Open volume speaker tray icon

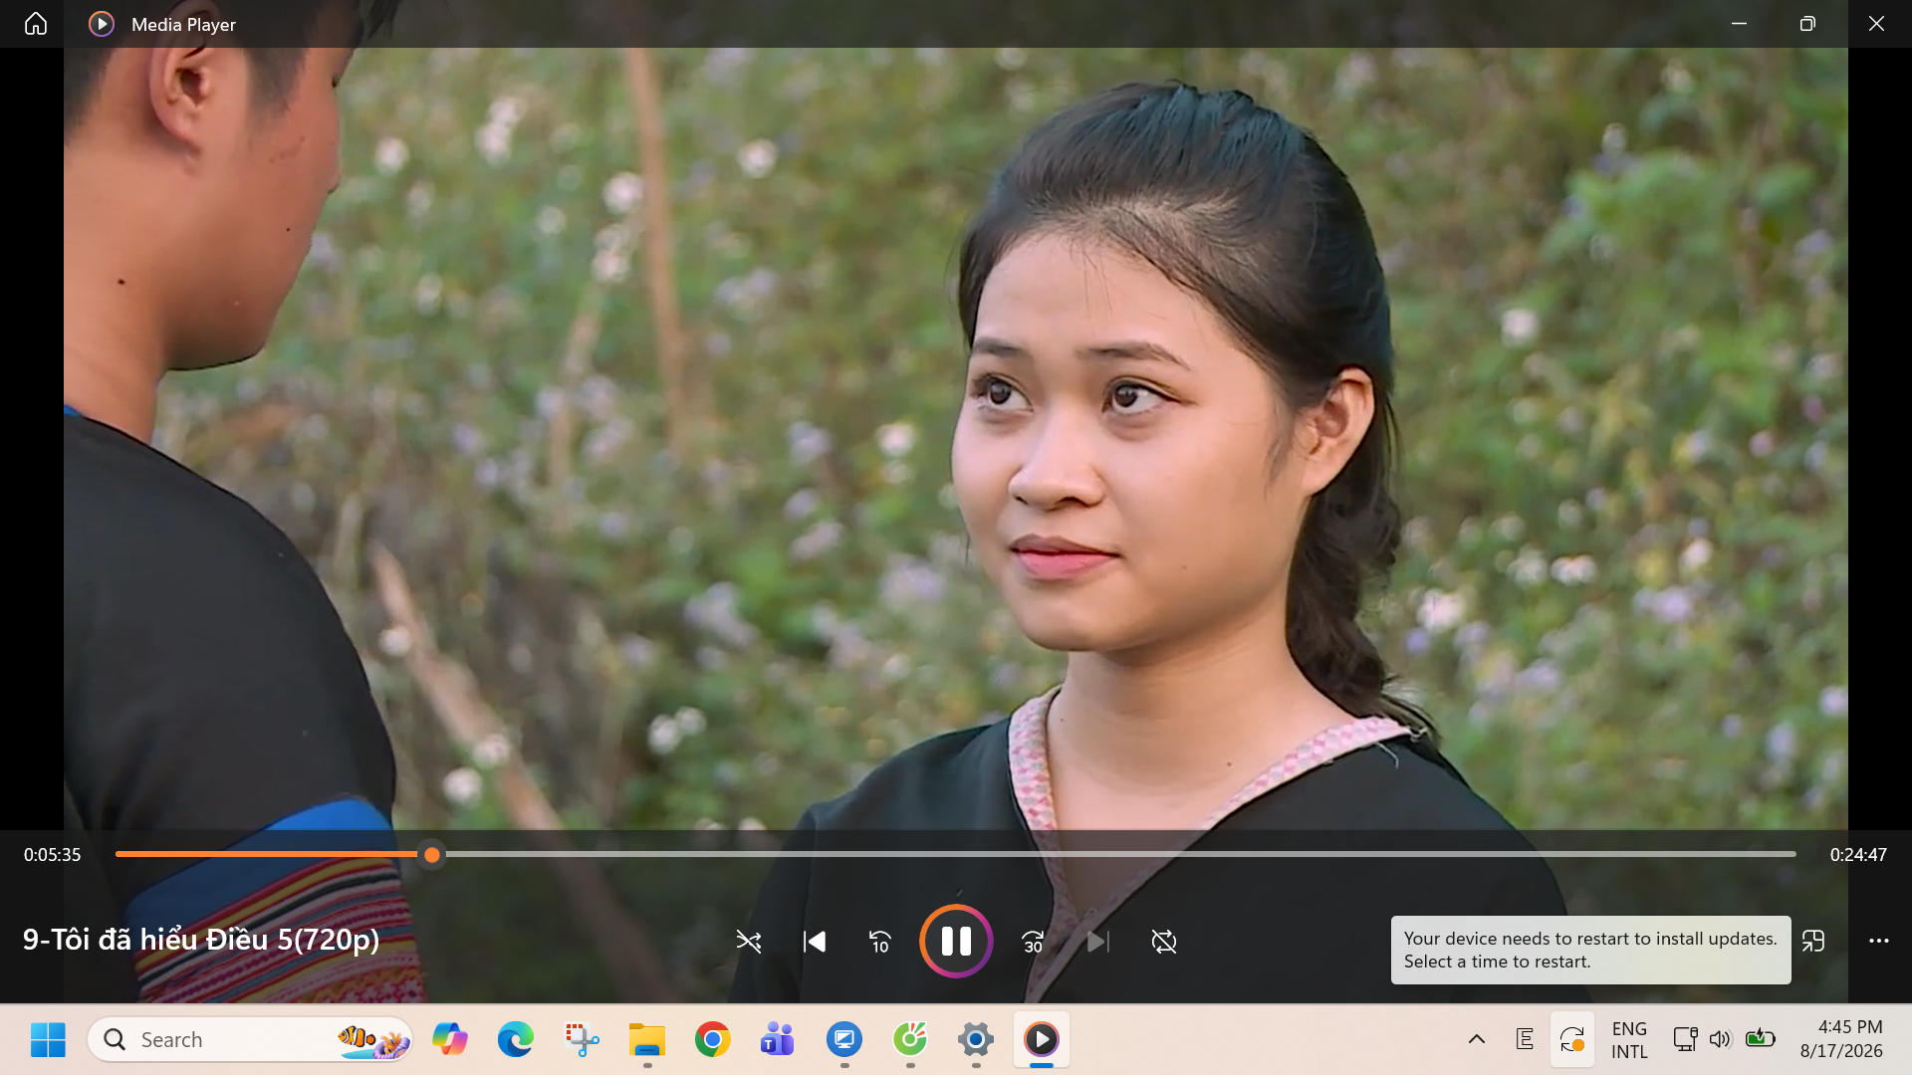tap(1721, 1040)
